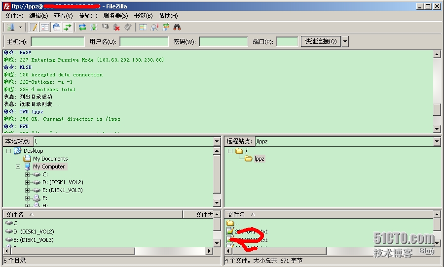This screenshot has height=267, width=444.
Task: Expand the F: drive in local tree
Action: (x=28, y=198)
